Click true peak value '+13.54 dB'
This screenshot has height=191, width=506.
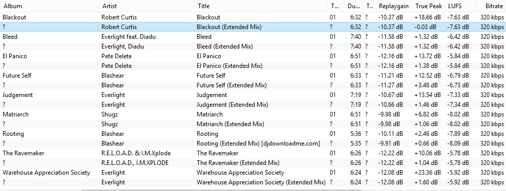tap(428, 95)
